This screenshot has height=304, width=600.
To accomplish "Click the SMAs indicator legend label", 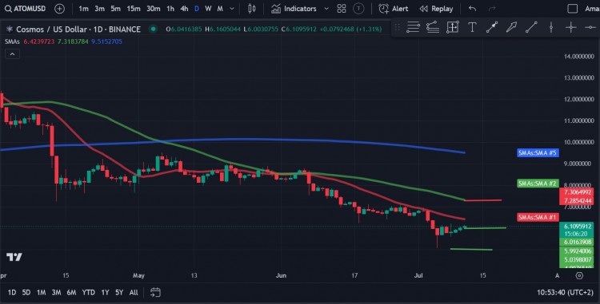I will pos(12,41).
